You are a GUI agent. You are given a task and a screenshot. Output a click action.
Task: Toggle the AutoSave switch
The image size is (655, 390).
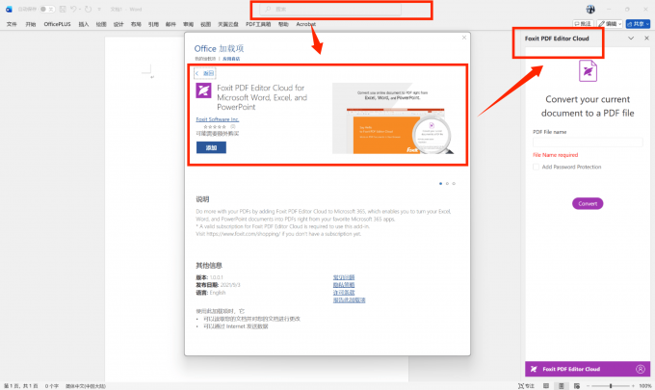point(46,9)
